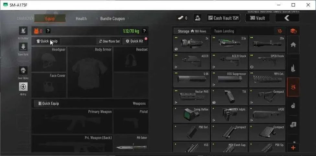Select the P90 Buf. item
This screenshot has height=156, width=316.
pos(192,132)
